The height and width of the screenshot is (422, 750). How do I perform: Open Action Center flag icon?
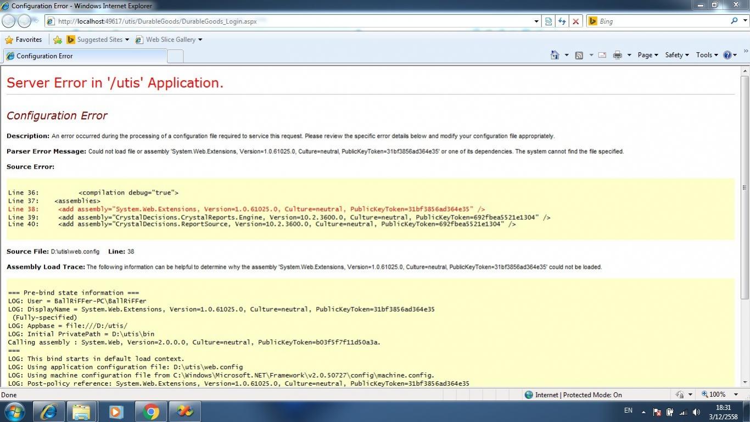[x=657, y=412]
